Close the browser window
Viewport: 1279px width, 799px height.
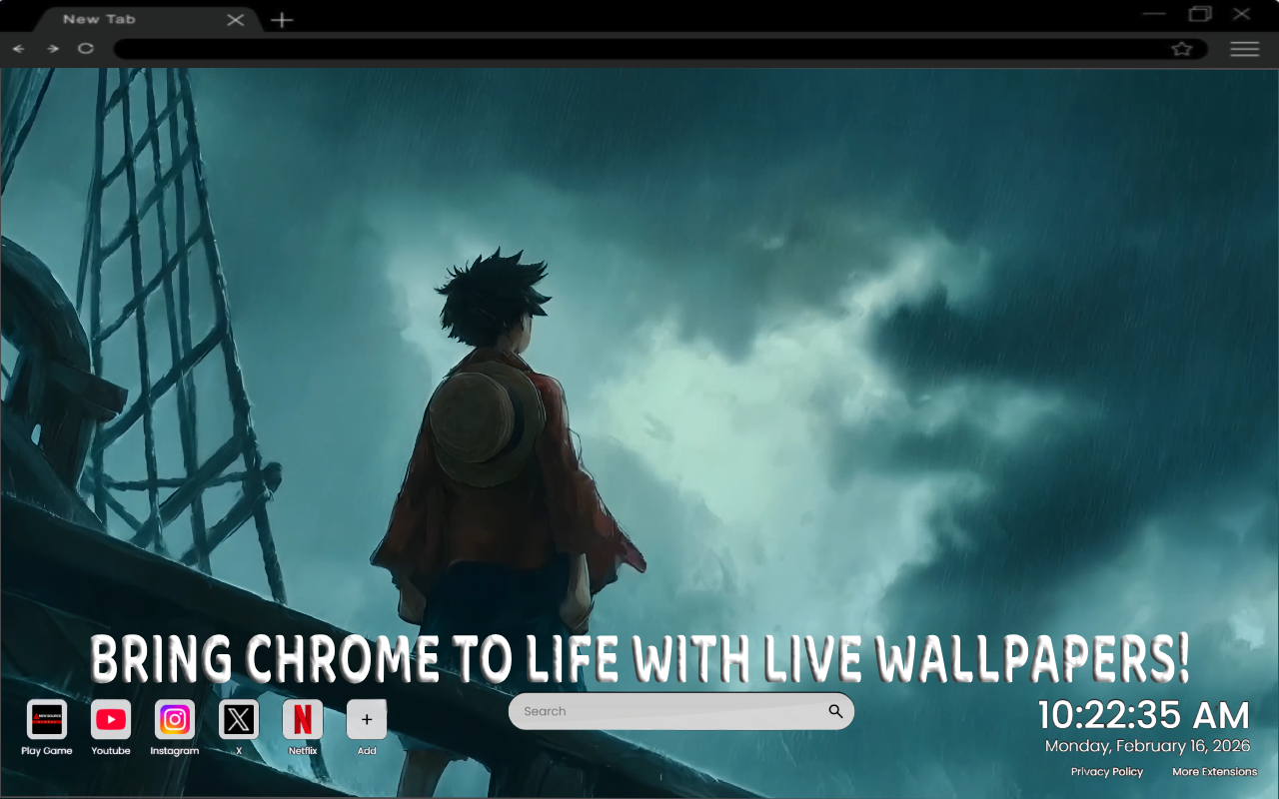[x=1242, y=14]
